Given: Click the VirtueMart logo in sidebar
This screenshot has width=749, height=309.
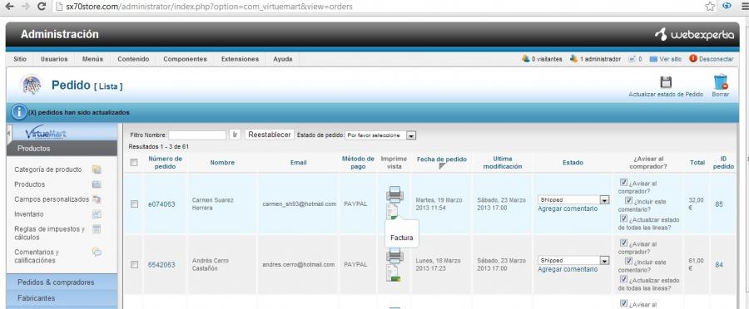Looking at the screenshot, I should 46,132.
